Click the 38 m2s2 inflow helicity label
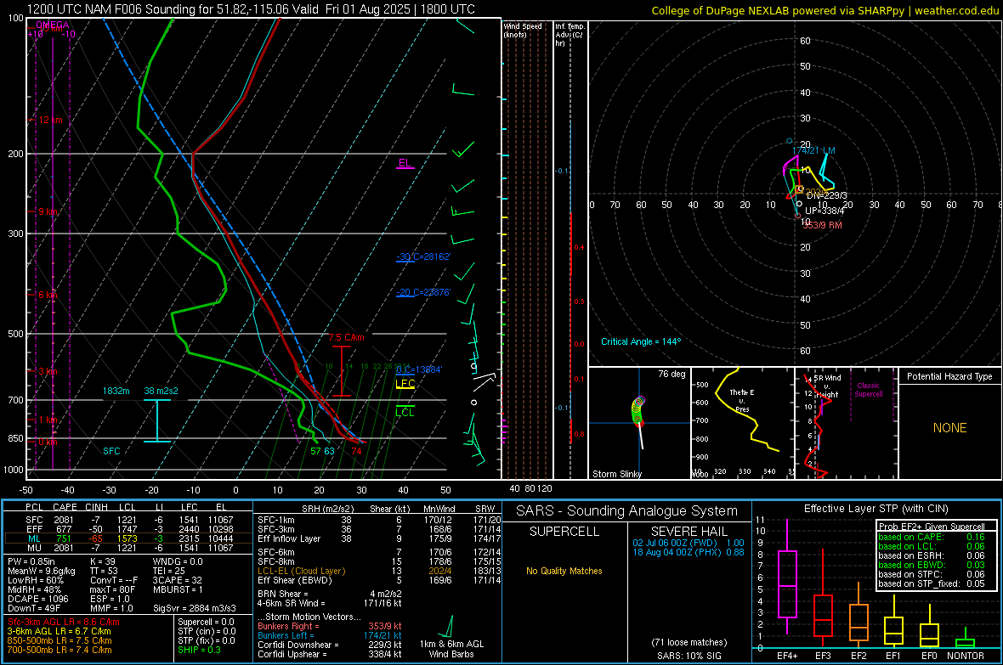This screenshot has width=1003, height=665. click(x=161, y=391)
